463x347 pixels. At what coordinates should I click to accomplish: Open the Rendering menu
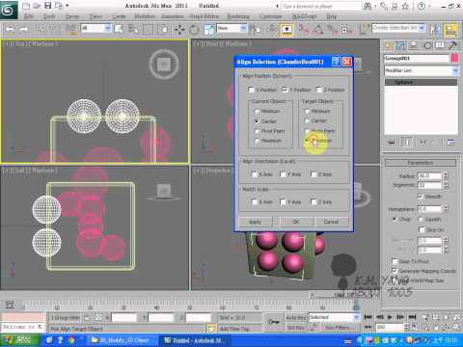(238, 16)
